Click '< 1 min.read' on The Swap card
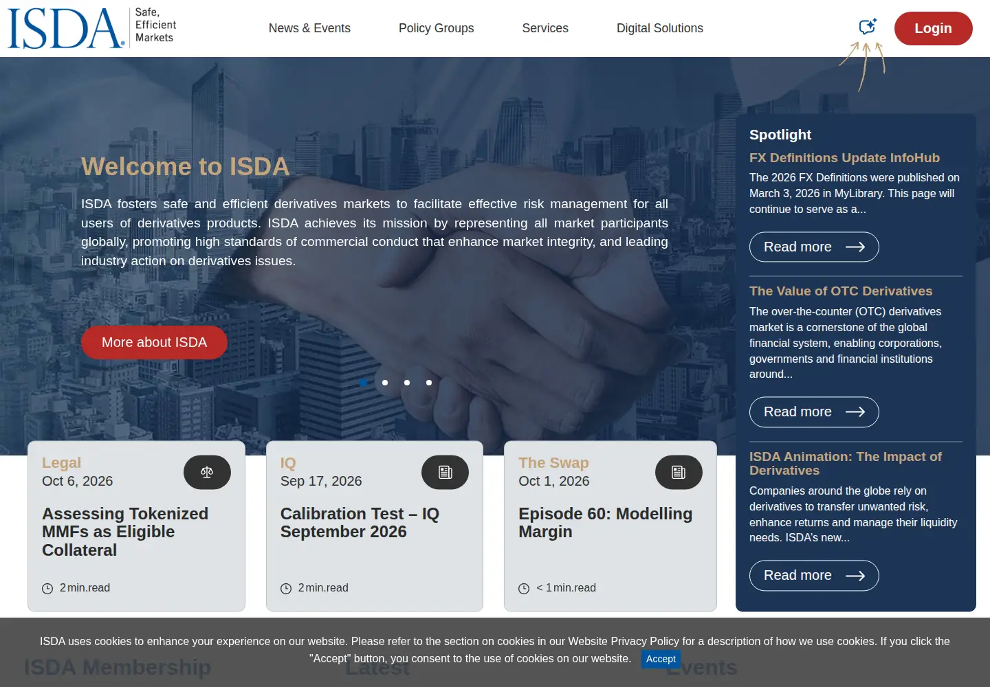990x687 pixels. [566, 588]
